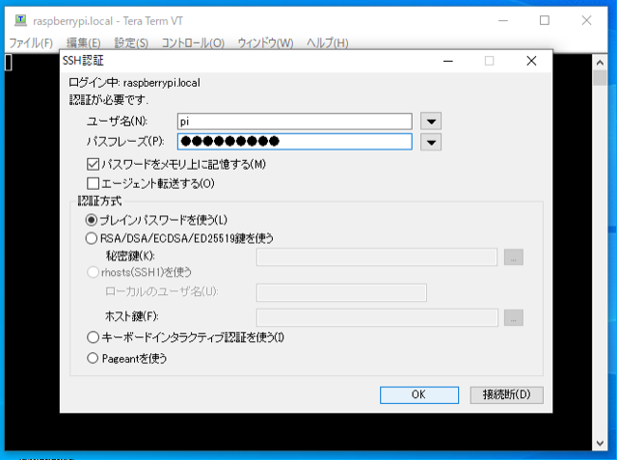The image size is (617, 460).
Task: Open the 編集(E) menu
Action: click(x=84, y=42)
